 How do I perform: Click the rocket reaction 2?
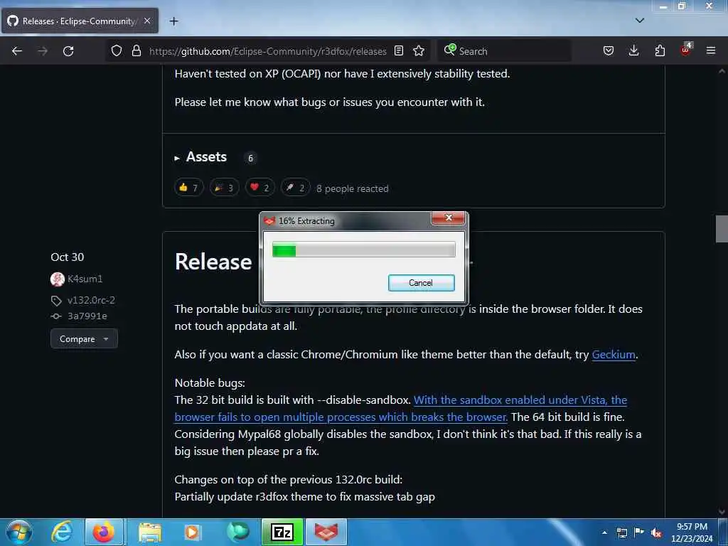tap(295, 188)
